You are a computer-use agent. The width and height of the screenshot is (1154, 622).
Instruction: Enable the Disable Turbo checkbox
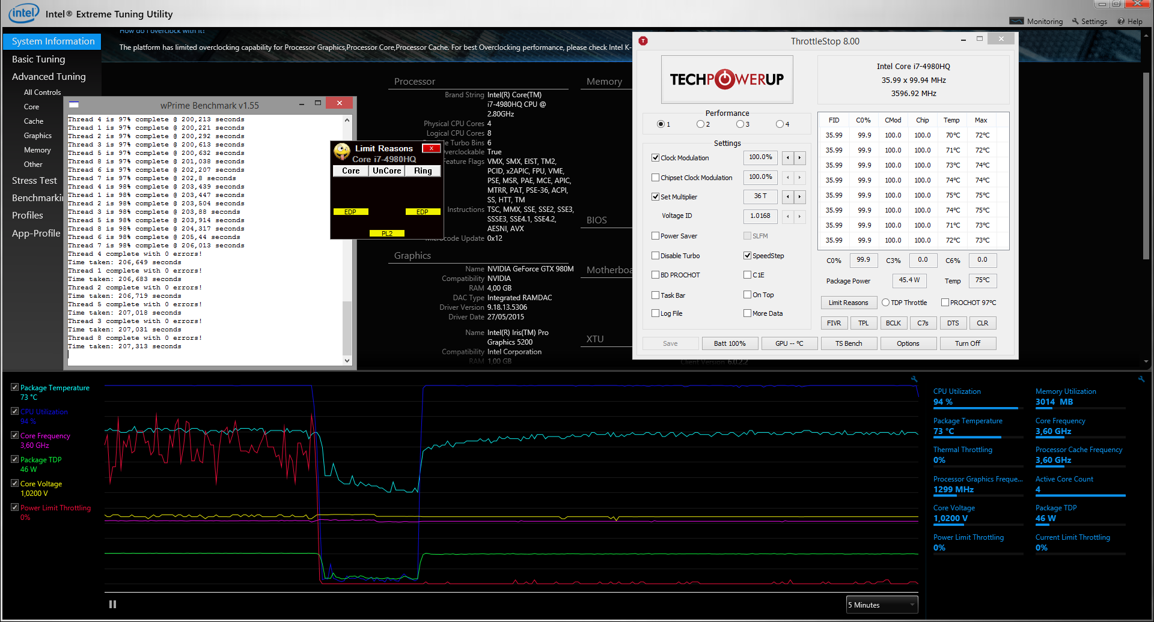click(x=656, y=256)
